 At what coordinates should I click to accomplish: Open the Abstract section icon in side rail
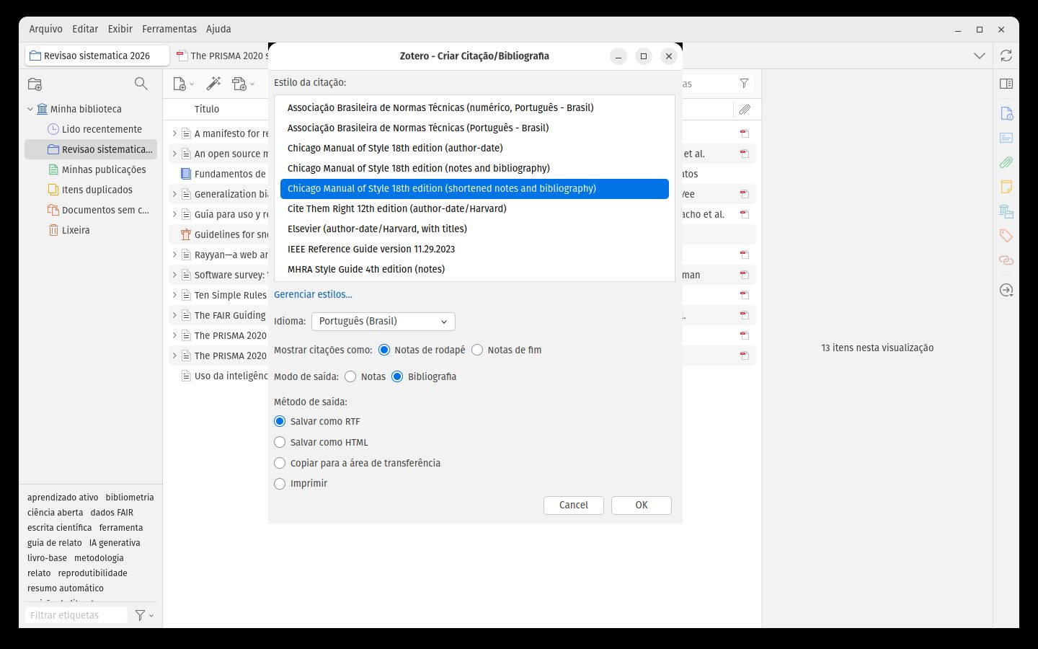pyautogui.click(x=1006, y=138)
